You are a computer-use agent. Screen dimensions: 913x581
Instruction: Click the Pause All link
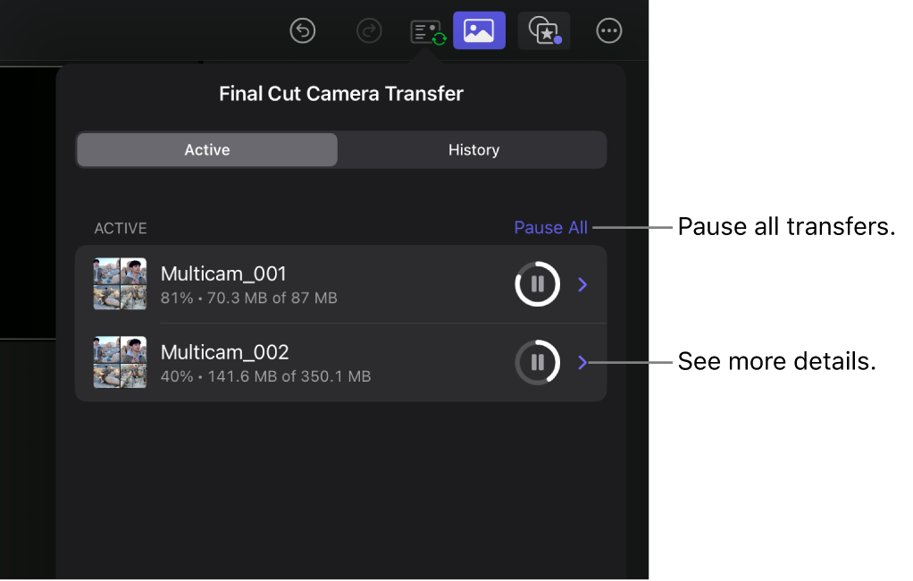point(550,227)
